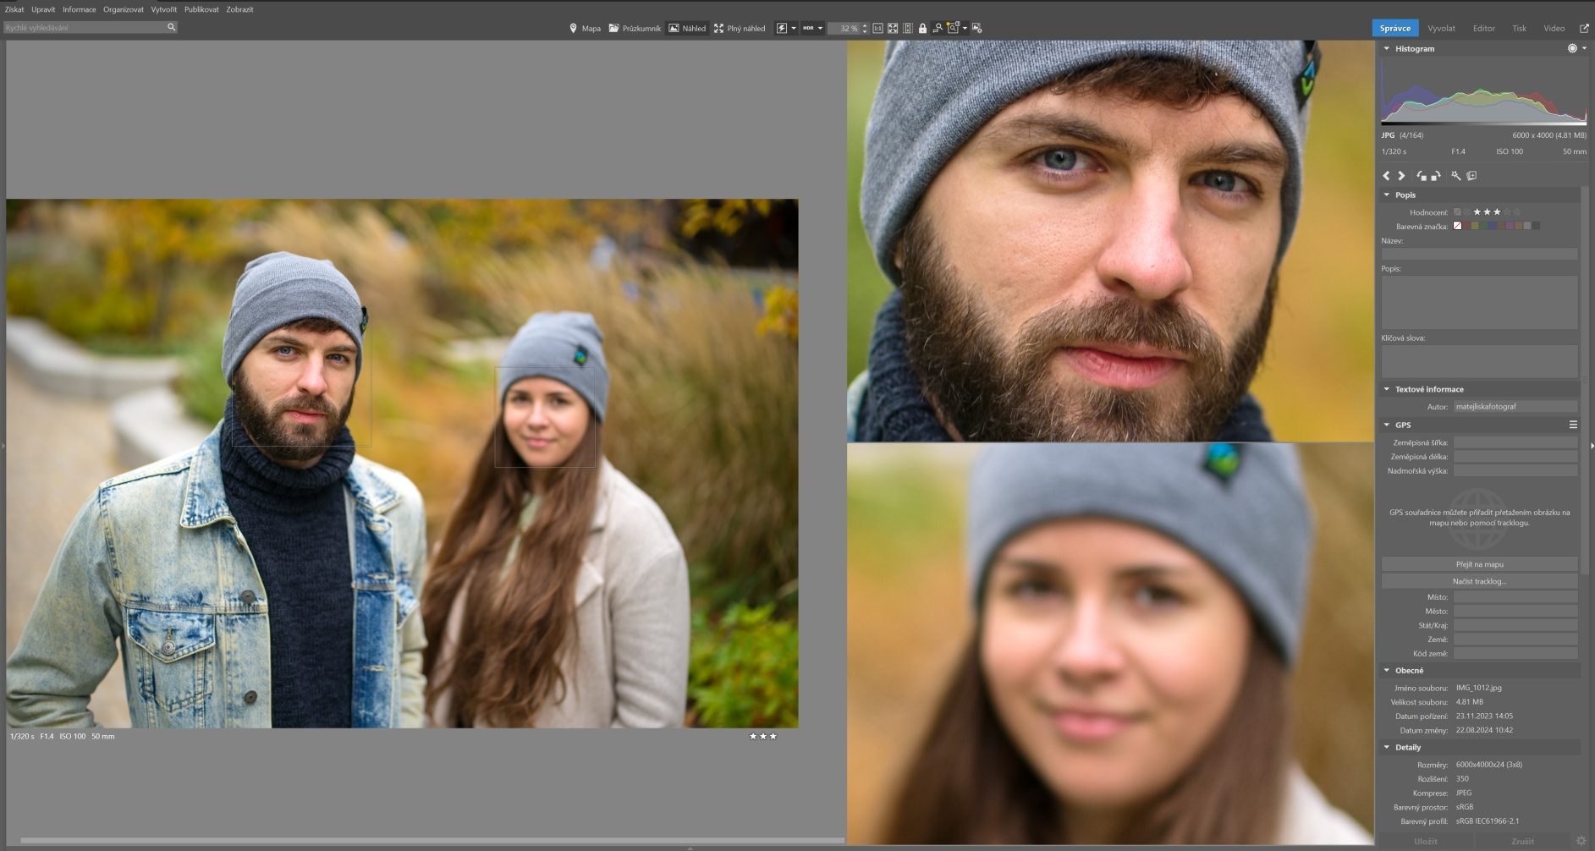Image resolution: width=1595 pixels, height=851 pixels.
Task: Toggle Plný náhled full preview
Action: 739,28
